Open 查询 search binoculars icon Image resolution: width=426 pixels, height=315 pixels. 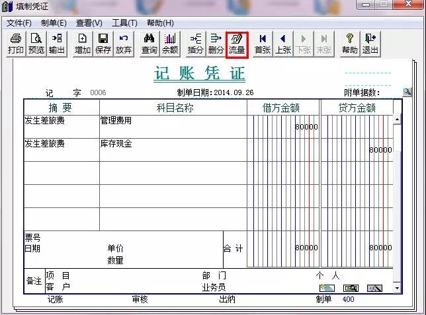pyautogui.click(x=149, y=44)
